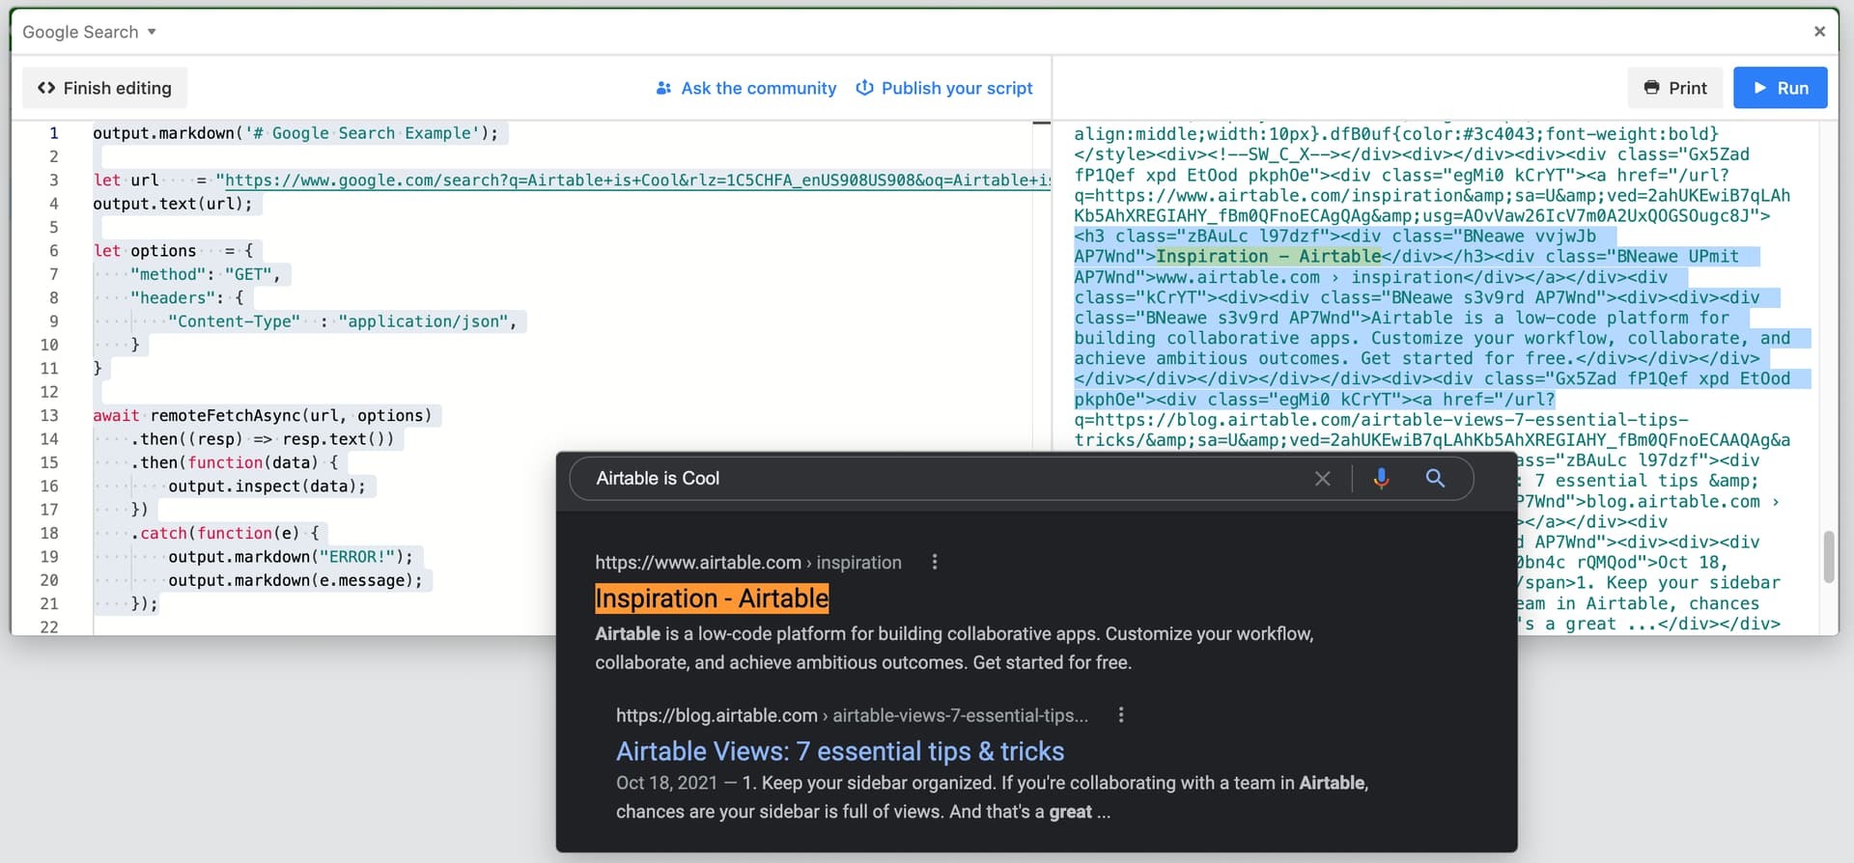
Task: Close the scripting extension panel
Action: 1819,31
